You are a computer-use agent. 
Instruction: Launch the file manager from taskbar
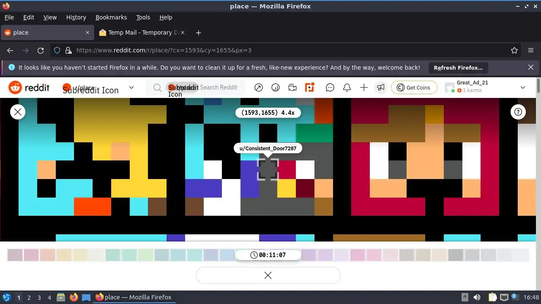pos(60,297)
